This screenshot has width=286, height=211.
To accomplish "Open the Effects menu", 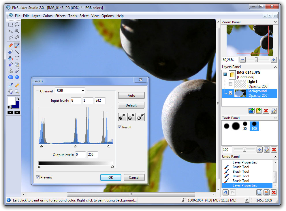I will pyautogui.click(x=60, y=16).
